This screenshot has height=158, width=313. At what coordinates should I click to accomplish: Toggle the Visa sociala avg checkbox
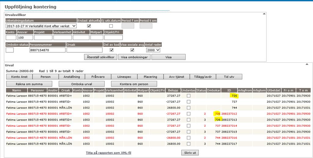(132, 50)
